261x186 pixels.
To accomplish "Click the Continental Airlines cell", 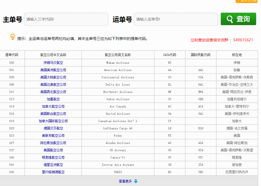I will pyautogui.click(x=118, y=77).
